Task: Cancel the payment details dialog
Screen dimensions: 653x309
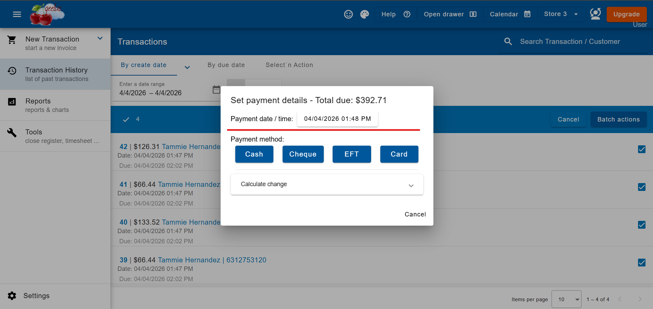Action: coord(415,214)
